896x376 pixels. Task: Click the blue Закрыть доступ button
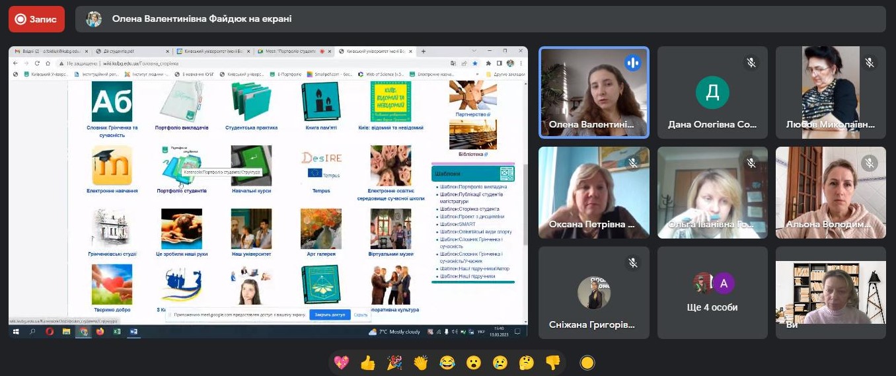coord(330,315)
